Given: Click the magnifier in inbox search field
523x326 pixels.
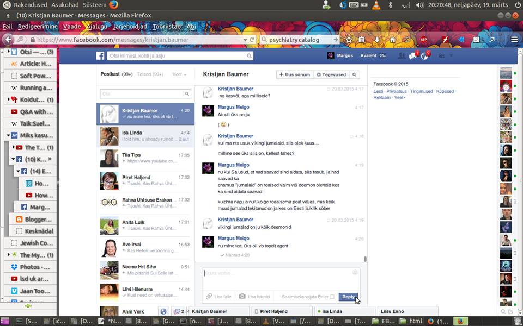Looking at the screenshot, I should pyautogui.click(x=187, y=94).
